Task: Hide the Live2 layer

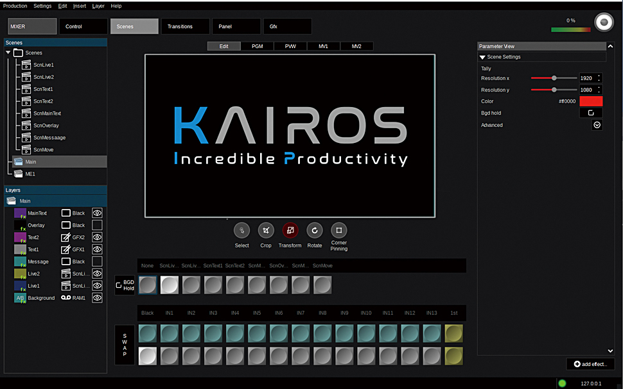Action: point(97,274)
